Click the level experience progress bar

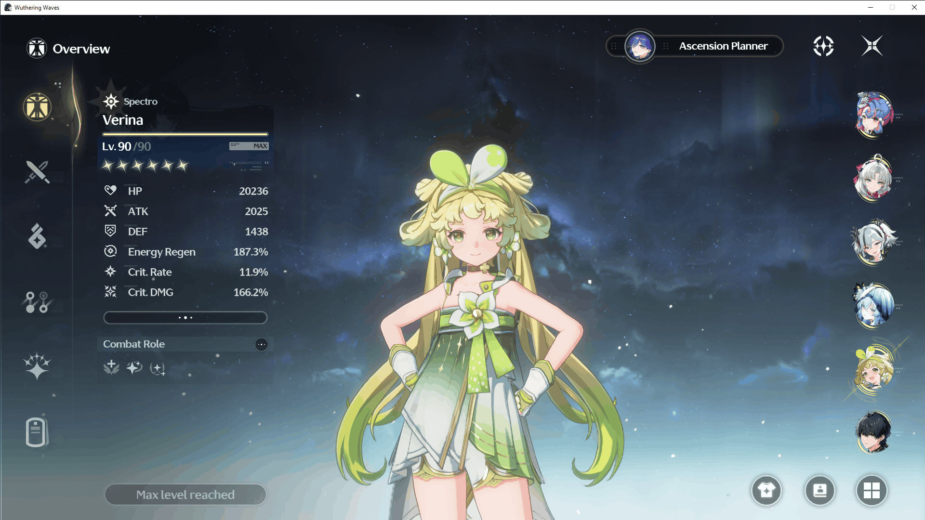[185, 134]
